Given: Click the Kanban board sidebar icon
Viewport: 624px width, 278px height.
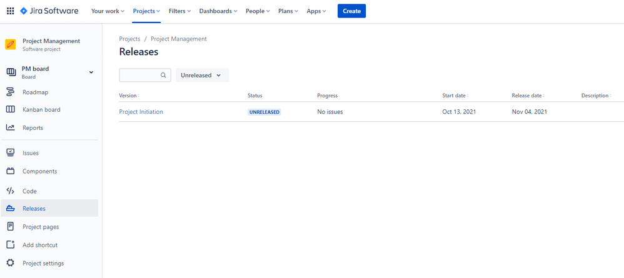Looking at the screenshot, I should pyautogui.click(x=11, y=109).
